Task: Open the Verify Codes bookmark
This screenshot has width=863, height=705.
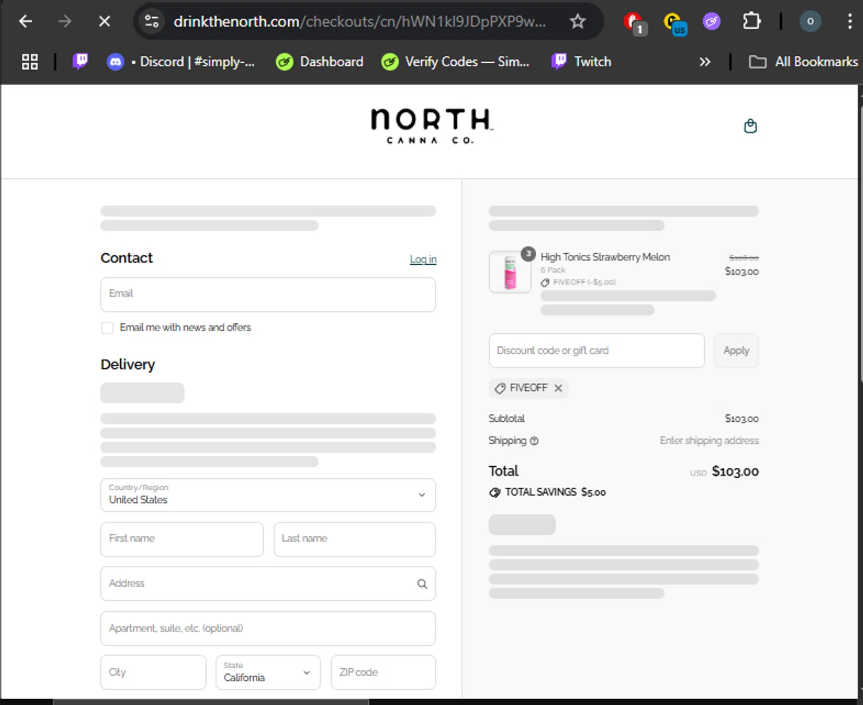Action: (x=455, y=62)
